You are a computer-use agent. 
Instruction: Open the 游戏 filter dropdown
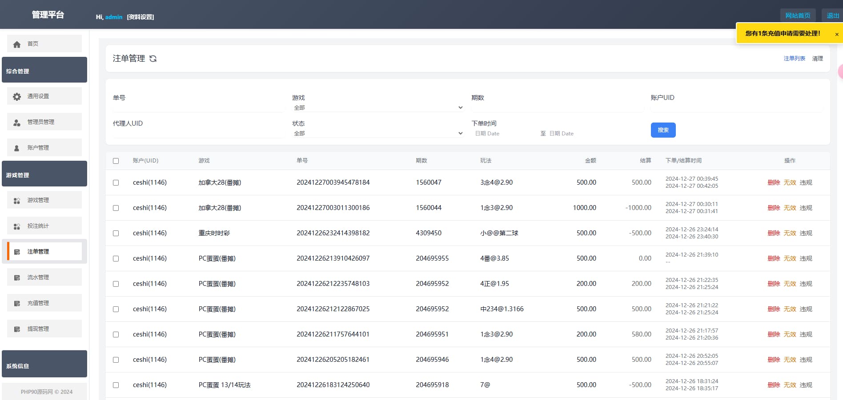point(377,107)
